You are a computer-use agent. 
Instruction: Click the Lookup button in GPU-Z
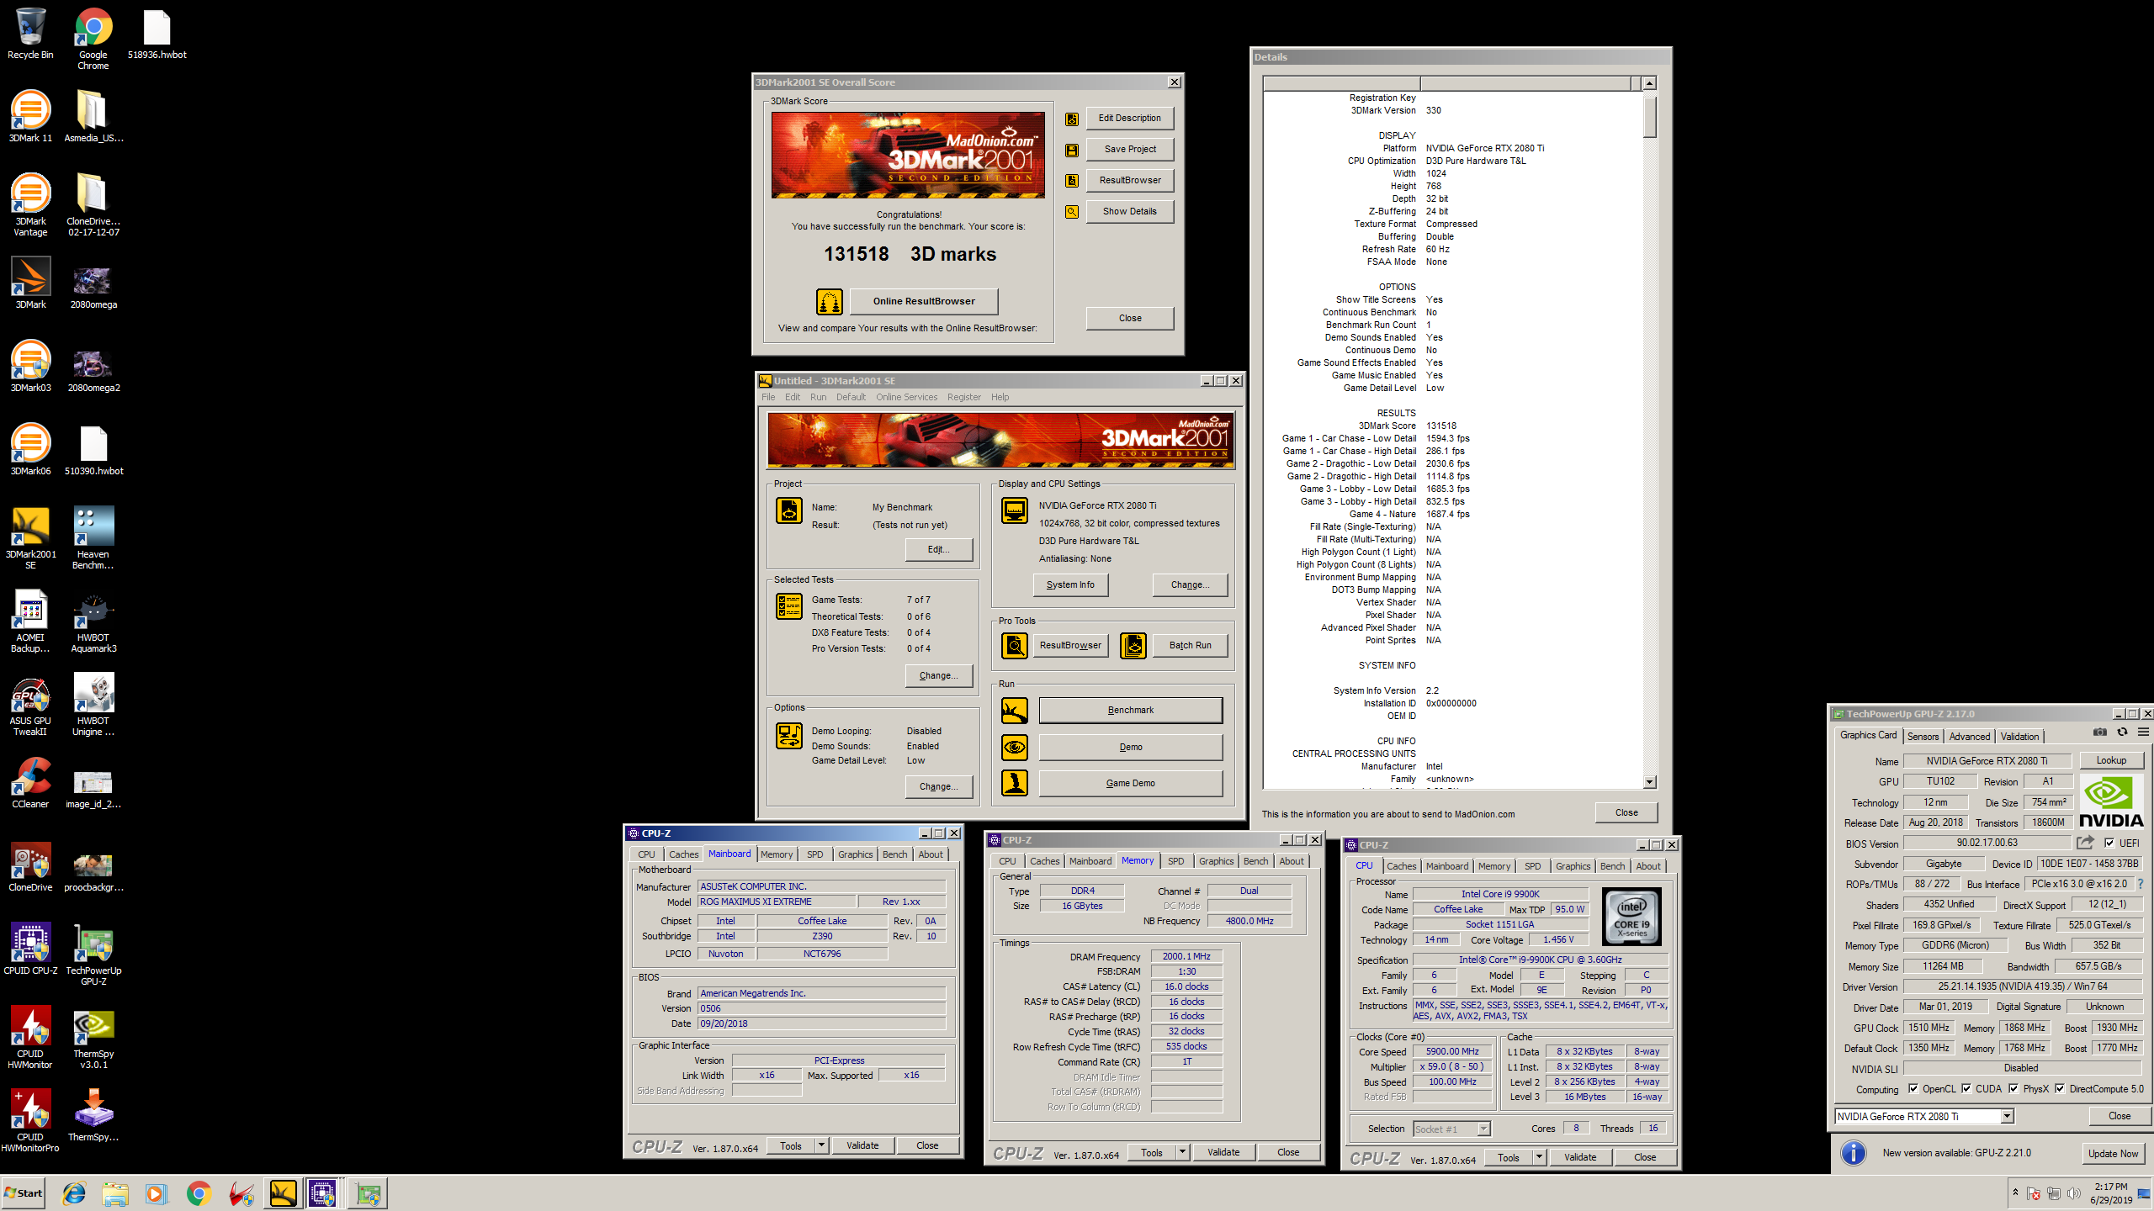(2111, 760)
